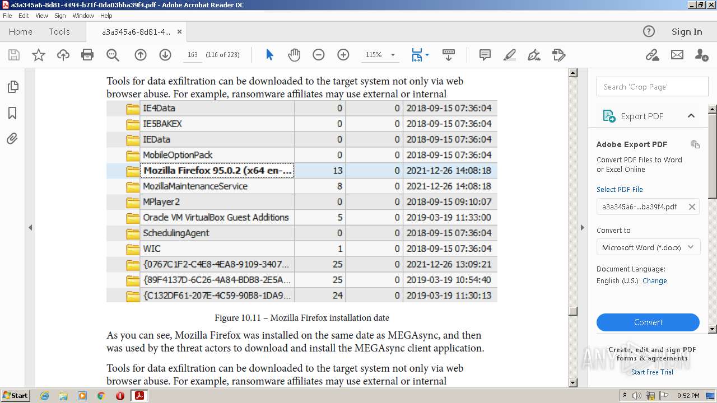
Task: Select the Mozilla Firefox 95.0.2 row
Action: point(302,171)
